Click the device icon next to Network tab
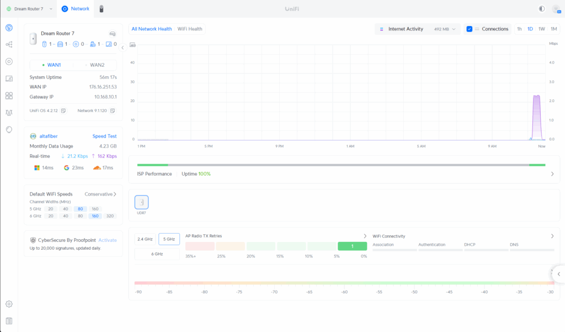This screenshot has width=565, height=332. (102, 9)
